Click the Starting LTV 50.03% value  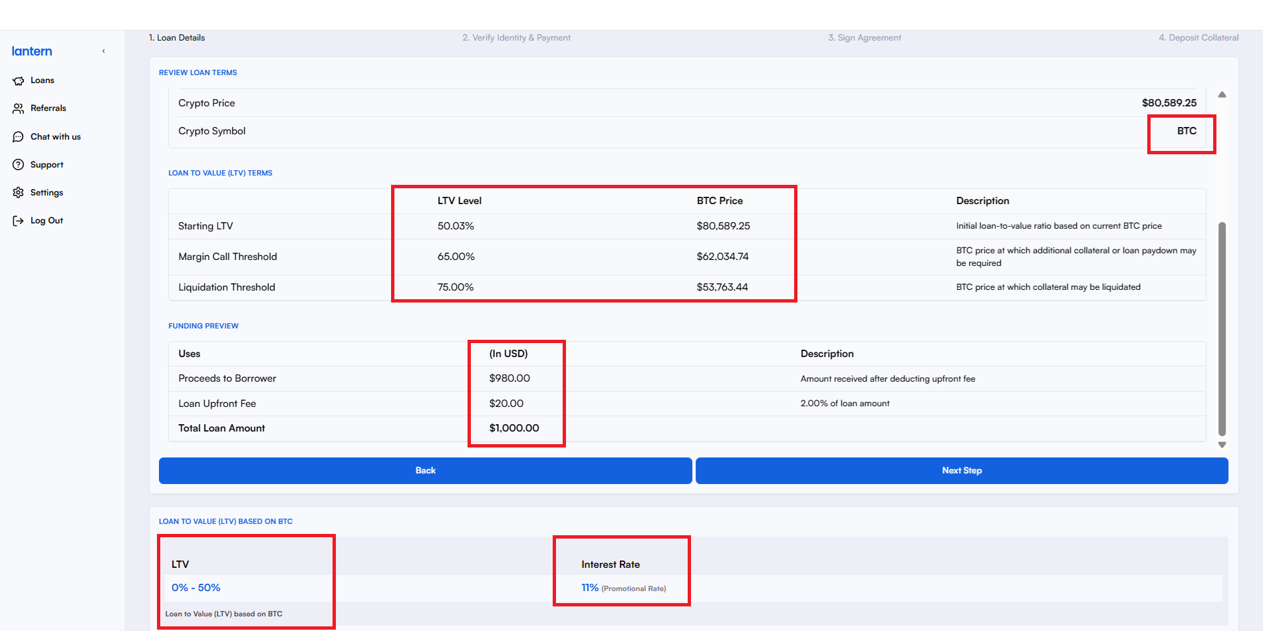[456, 226]
